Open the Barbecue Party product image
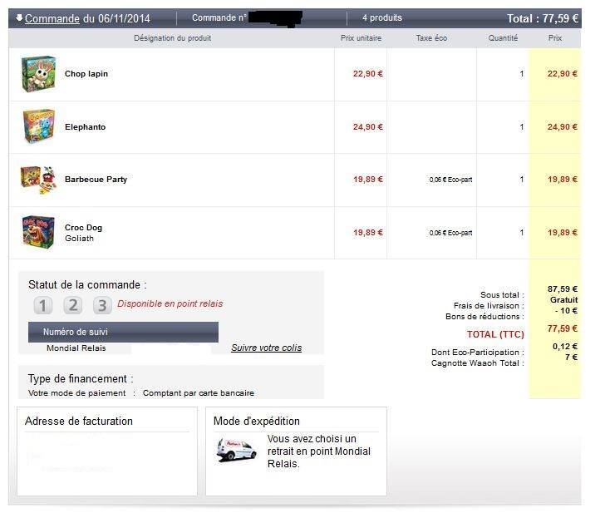 click(x=38, y=180)
